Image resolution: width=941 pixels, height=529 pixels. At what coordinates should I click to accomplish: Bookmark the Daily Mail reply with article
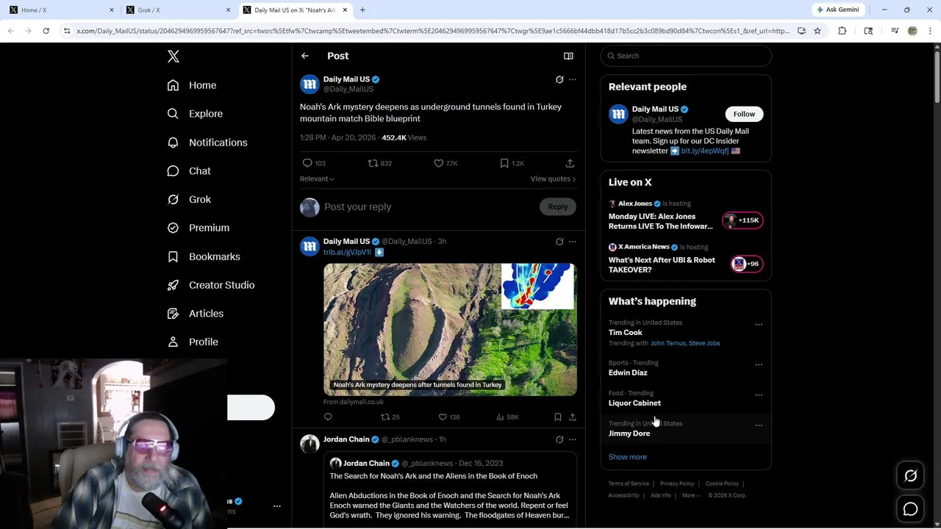pos(558,417)
